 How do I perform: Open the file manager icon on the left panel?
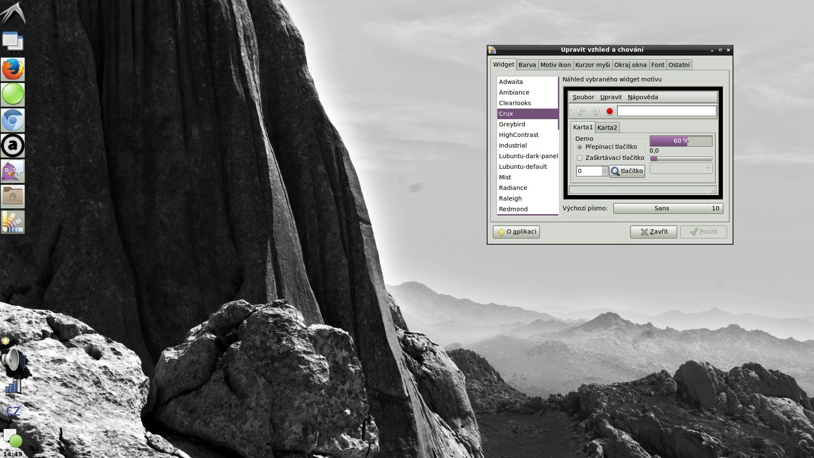[12, 196]
